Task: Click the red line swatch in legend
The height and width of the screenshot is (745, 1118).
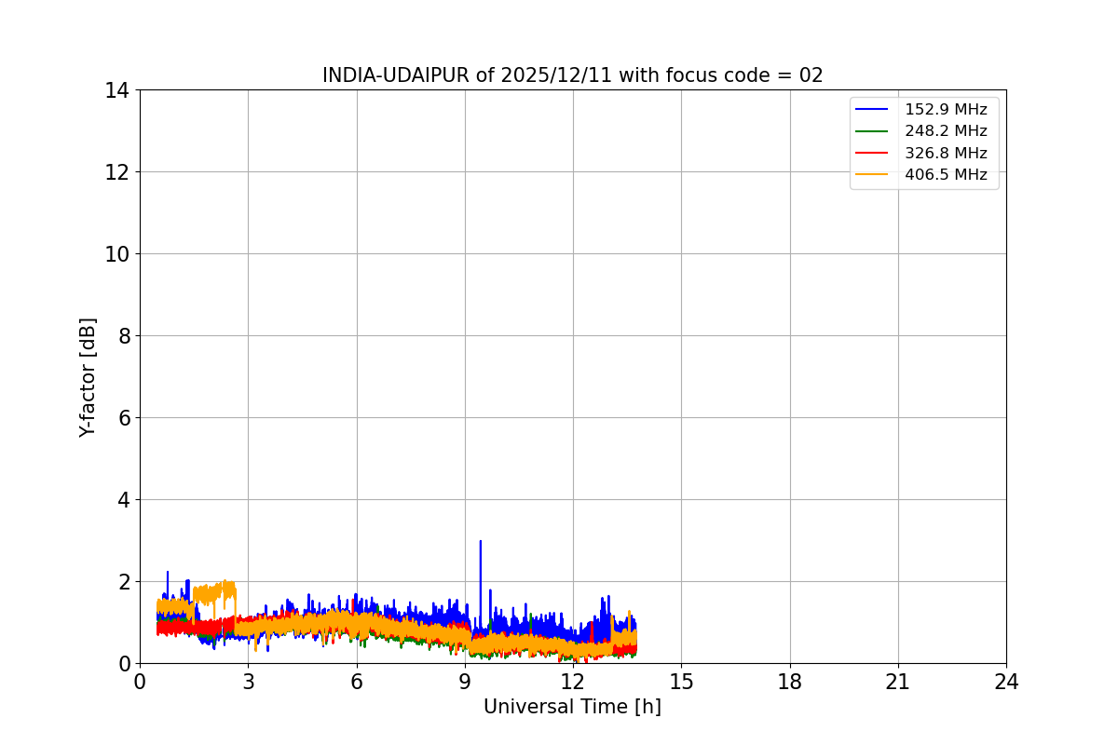Action: (873, 153)
